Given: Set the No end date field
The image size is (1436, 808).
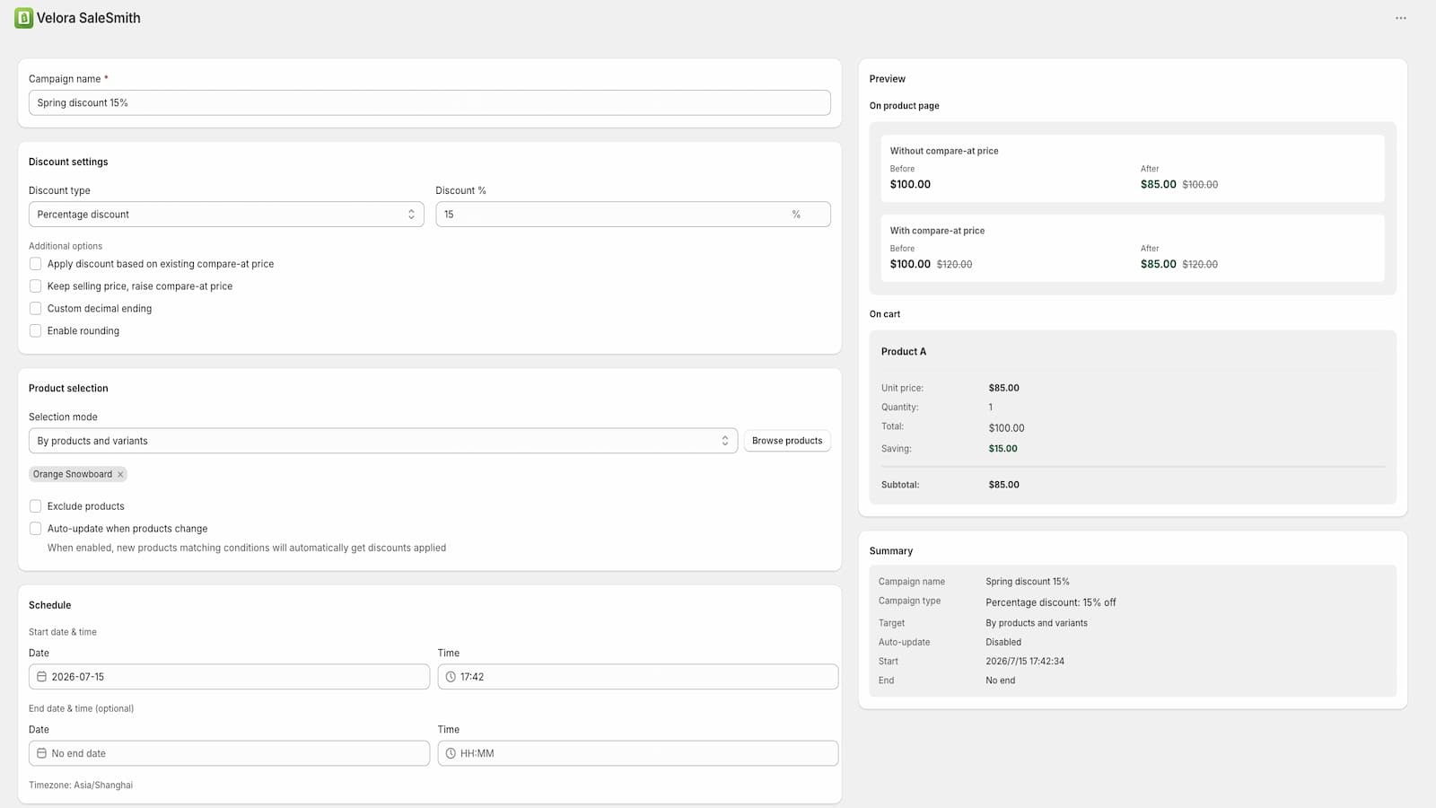Looking at the screenshot, I should pos(229,753).
